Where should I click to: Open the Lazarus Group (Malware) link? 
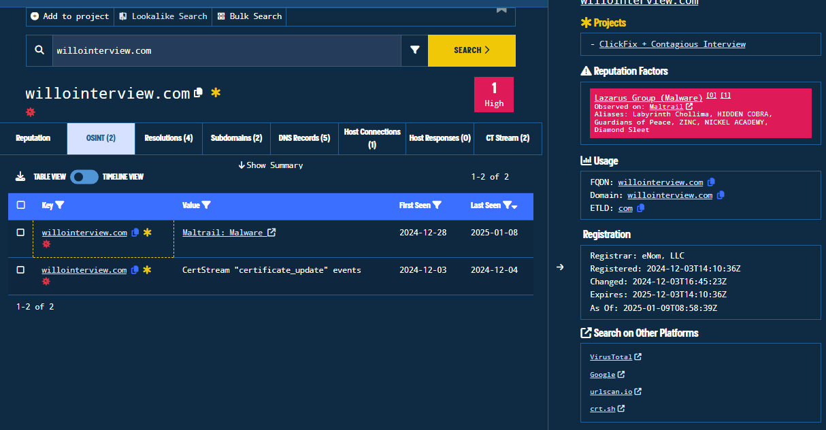click(x=648, y=98)
